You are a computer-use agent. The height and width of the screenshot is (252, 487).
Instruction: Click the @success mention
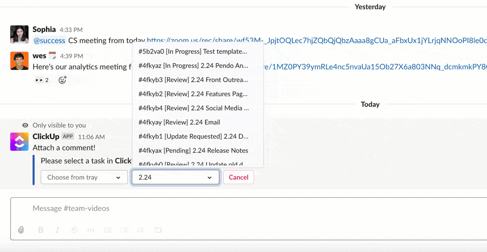coord(49,40)
